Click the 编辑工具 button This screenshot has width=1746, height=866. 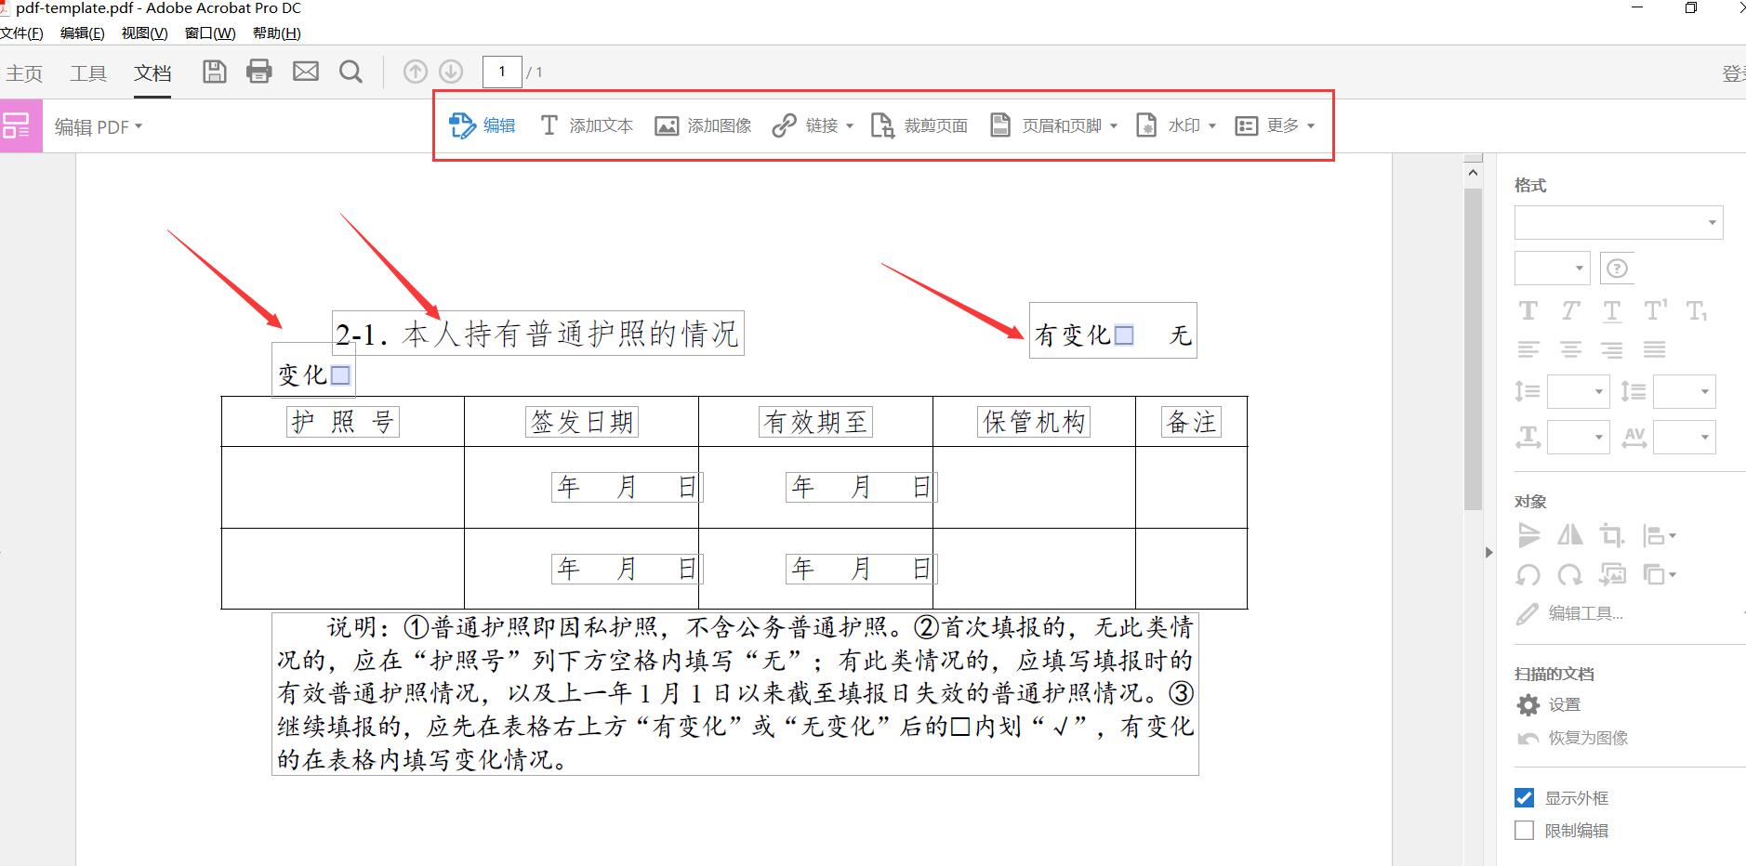(1583, 613)
